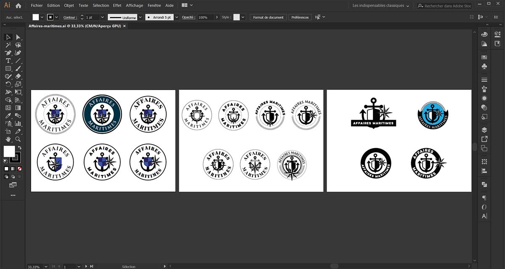The height and width of the screenshot is (269, 505).
Task: Click the large white fill color swatch
Action: [9, 151]
